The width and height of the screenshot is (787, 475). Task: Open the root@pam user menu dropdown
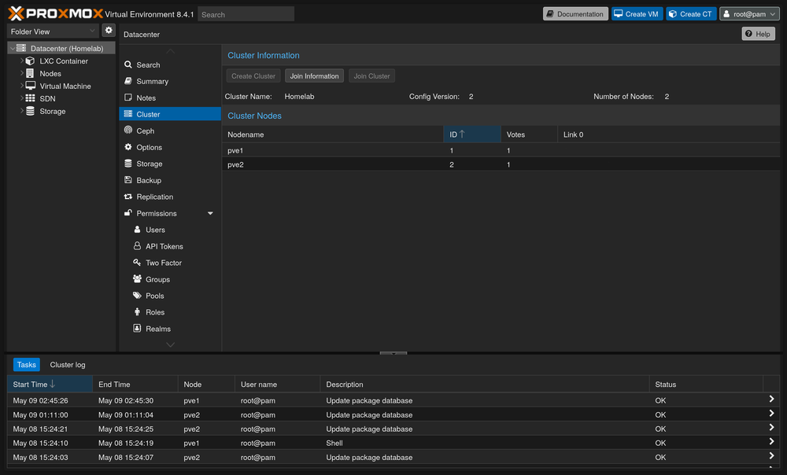749,14
